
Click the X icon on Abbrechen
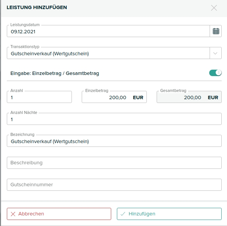click(x=13, y=214)
